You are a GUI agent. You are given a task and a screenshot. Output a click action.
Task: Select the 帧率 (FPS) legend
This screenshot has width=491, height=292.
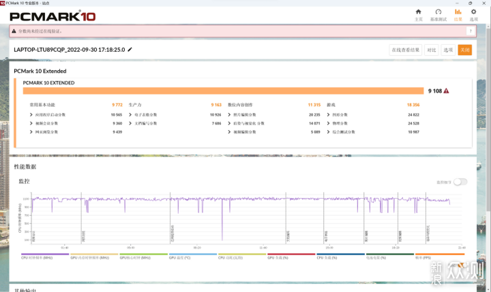pos(440,257)
